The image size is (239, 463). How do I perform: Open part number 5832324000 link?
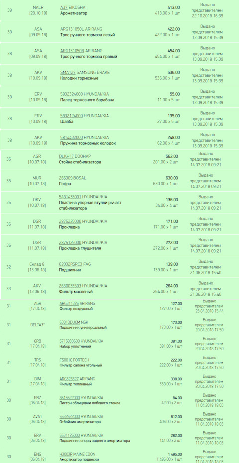coord(71,94)
